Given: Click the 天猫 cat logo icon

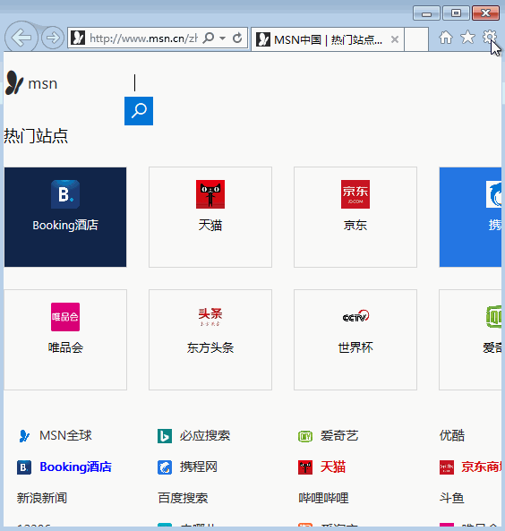Looking at the screenshot, I should (x=210, y=194).
